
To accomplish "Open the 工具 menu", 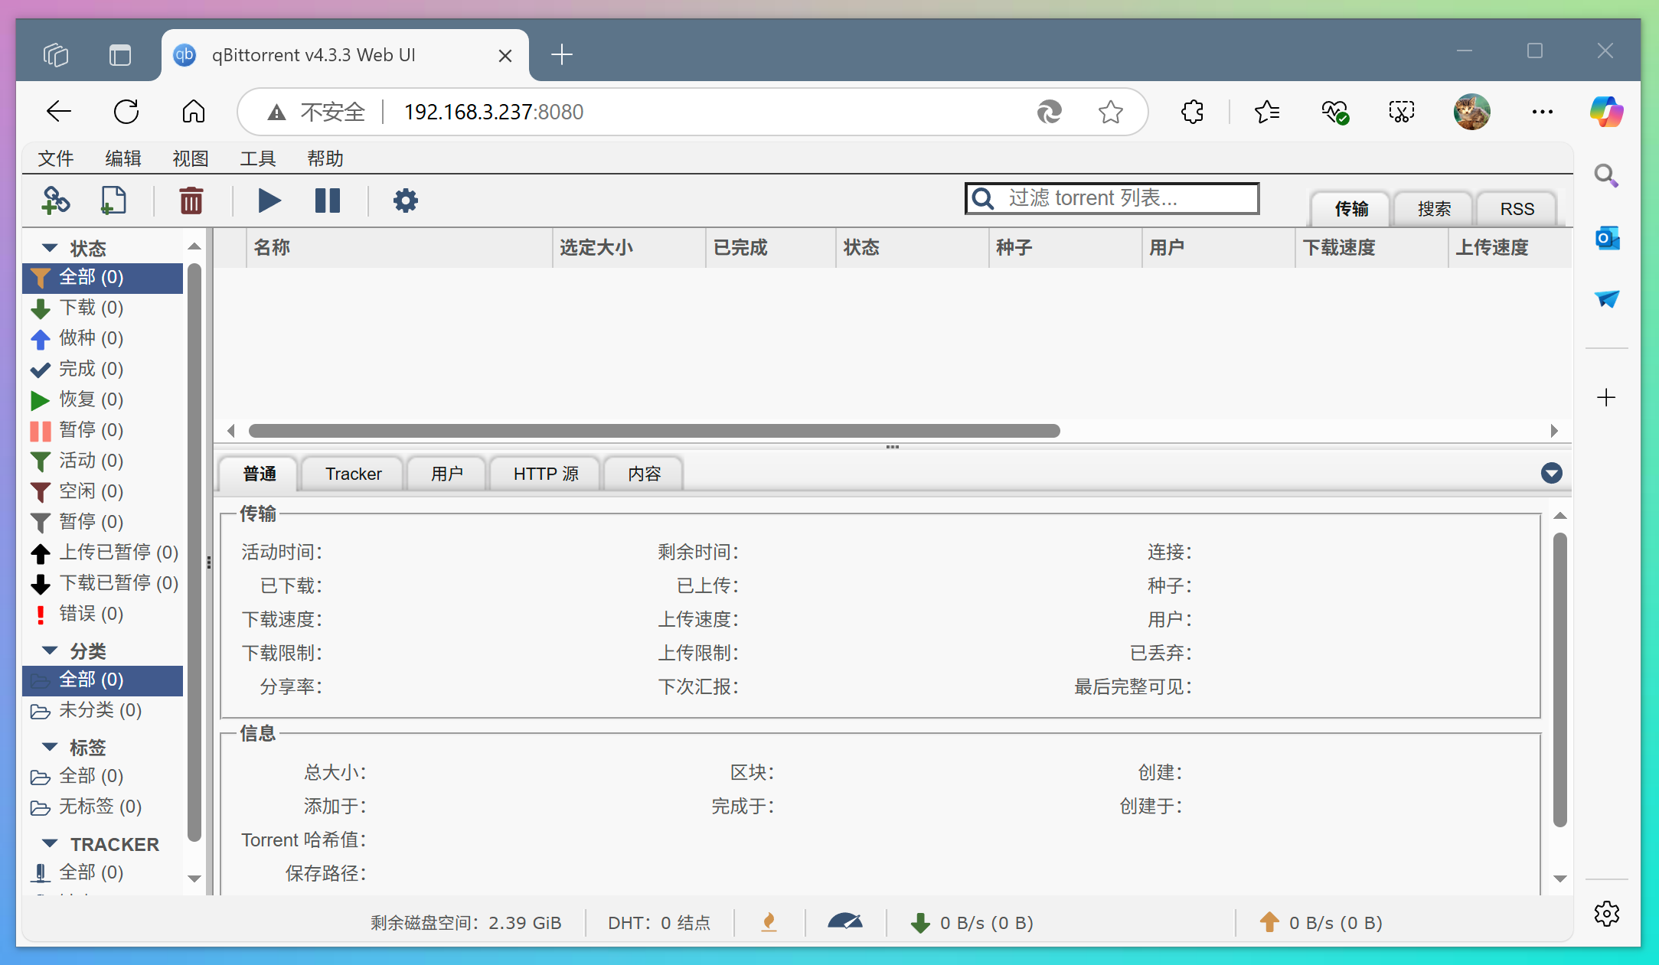I will coord(259,158).
